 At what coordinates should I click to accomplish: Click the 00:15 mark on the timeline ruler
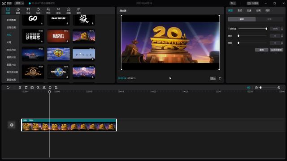122,91
